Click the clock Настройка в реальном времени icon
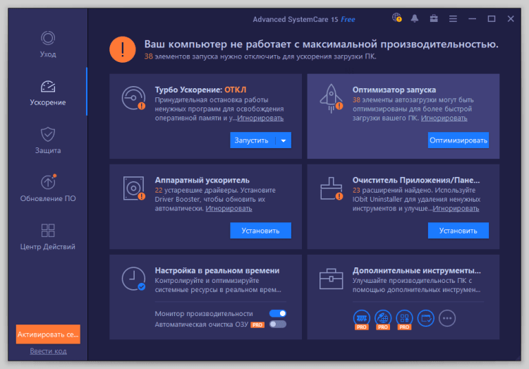 133,279
